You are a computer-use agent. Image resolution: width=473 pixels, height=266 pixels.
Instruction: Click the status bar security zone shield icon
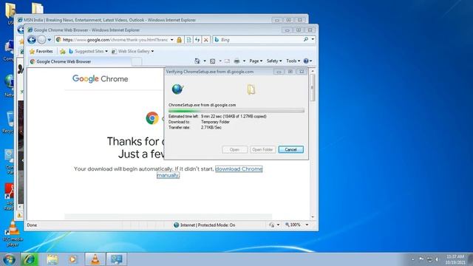point(272,225)
